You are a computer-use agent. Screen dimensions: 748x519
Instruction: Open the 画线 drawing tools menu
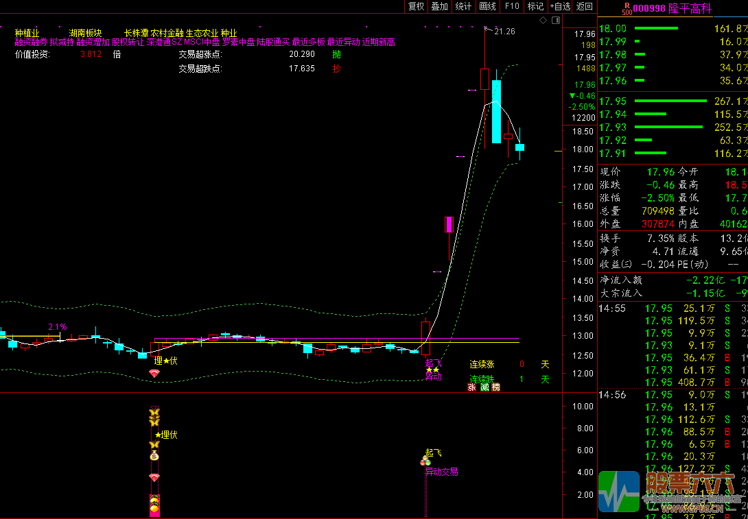[487, 6]
